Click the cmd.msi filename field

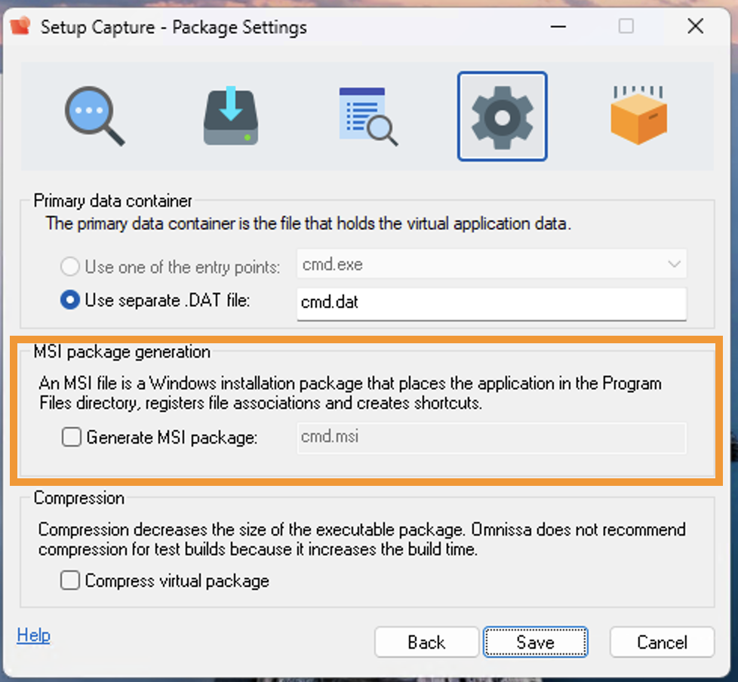[x=490, y=437]
